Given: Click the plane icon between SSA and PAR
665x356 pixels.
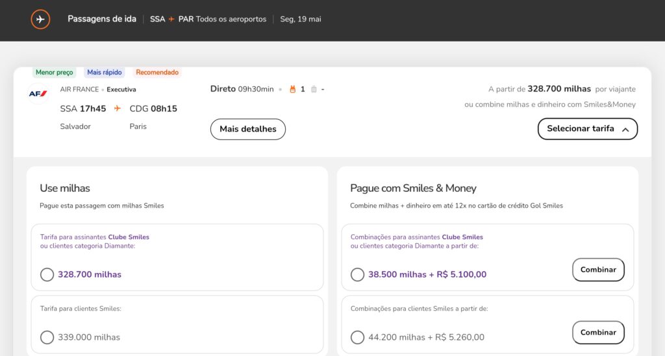Looking at the screenshot, I should (x=172, y=19).
